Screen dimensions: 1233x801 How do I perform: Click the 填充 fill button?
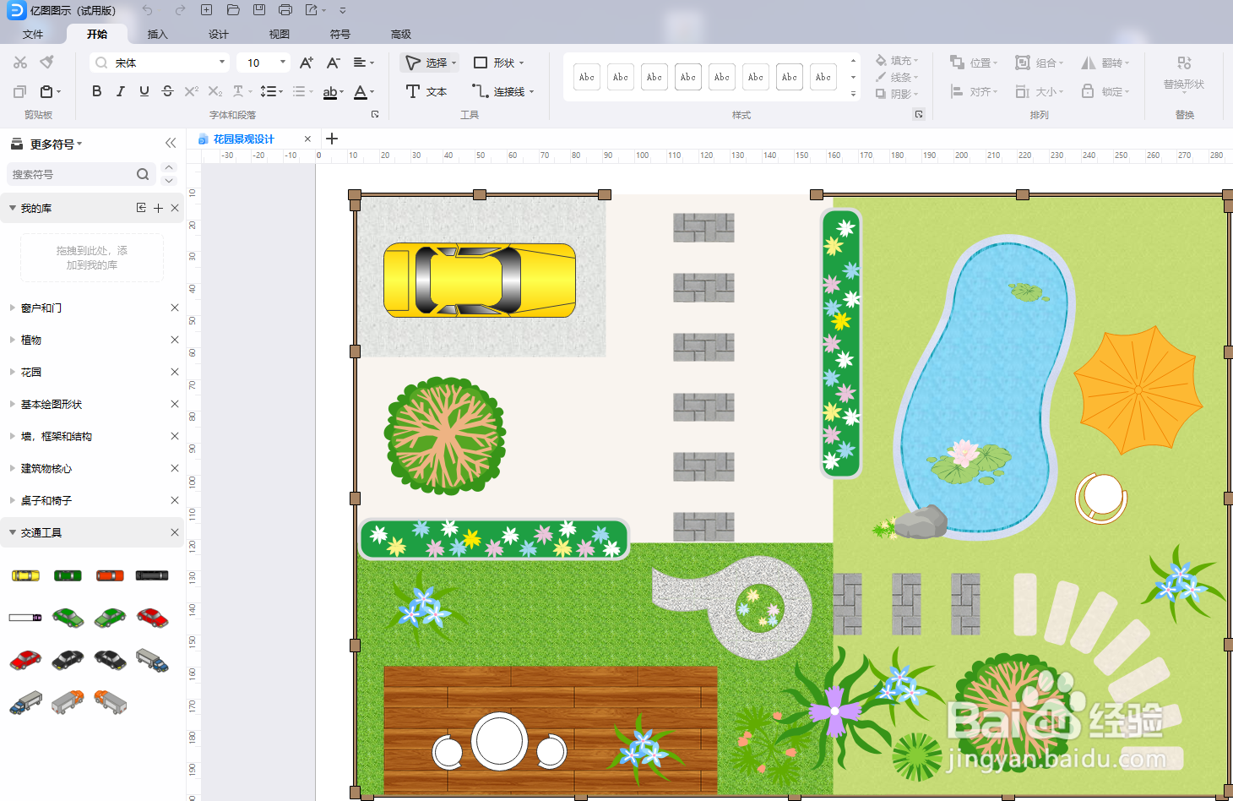click(x=897, y=61)
